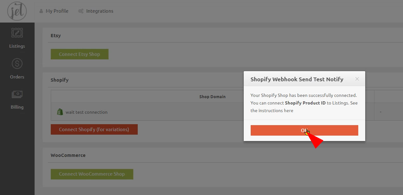Open the Integrations menu item

click(x=100, y=11)
